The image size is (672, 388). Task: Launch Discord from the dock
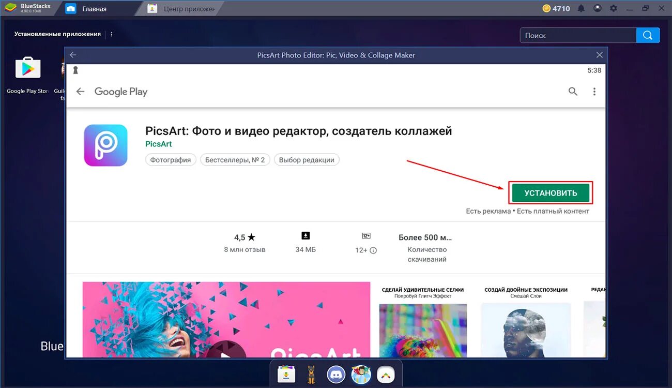click(336, 375)
